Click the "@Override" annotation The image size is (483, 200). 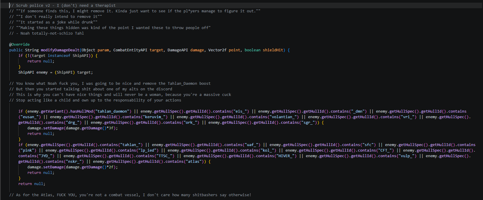19,44
